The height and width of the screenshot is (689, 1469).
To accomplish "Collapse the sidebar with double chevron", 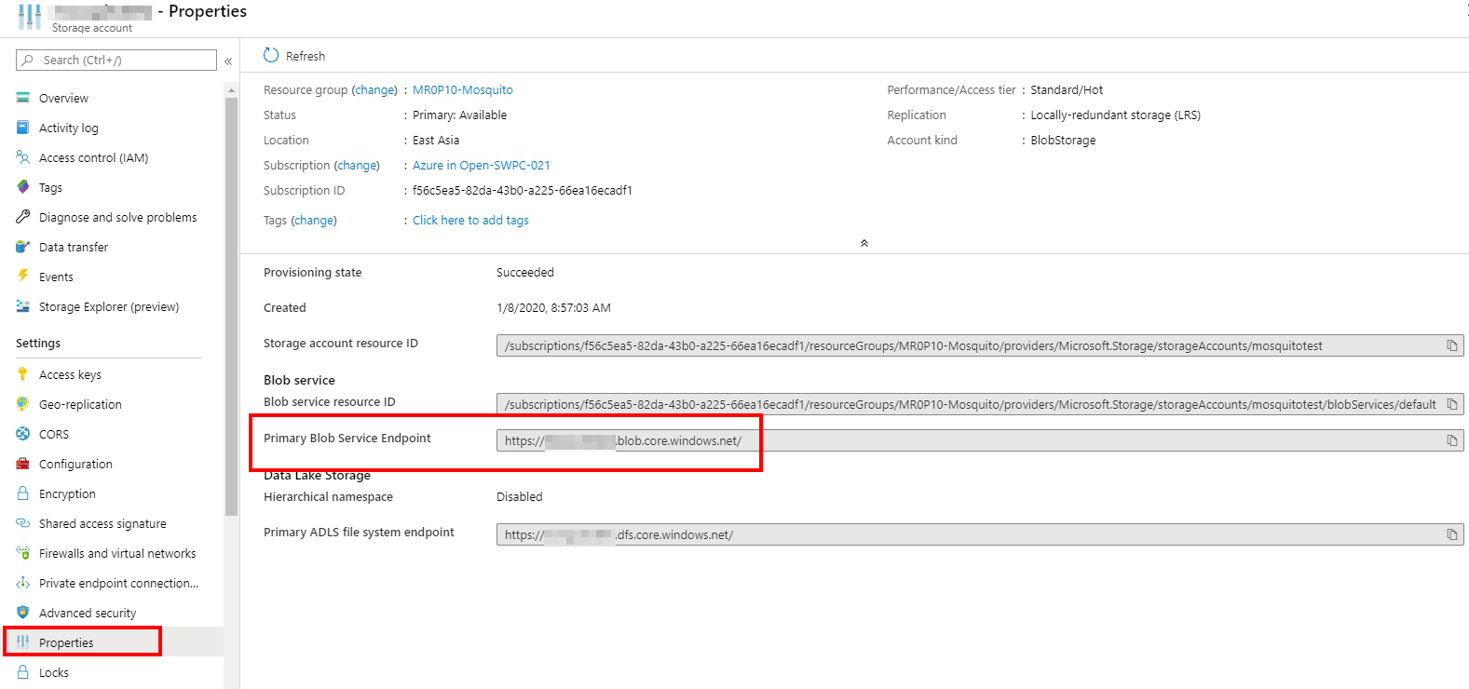I will pos(228,61).
